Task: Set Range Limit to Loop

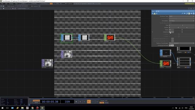Action: [x=102, y=103]
